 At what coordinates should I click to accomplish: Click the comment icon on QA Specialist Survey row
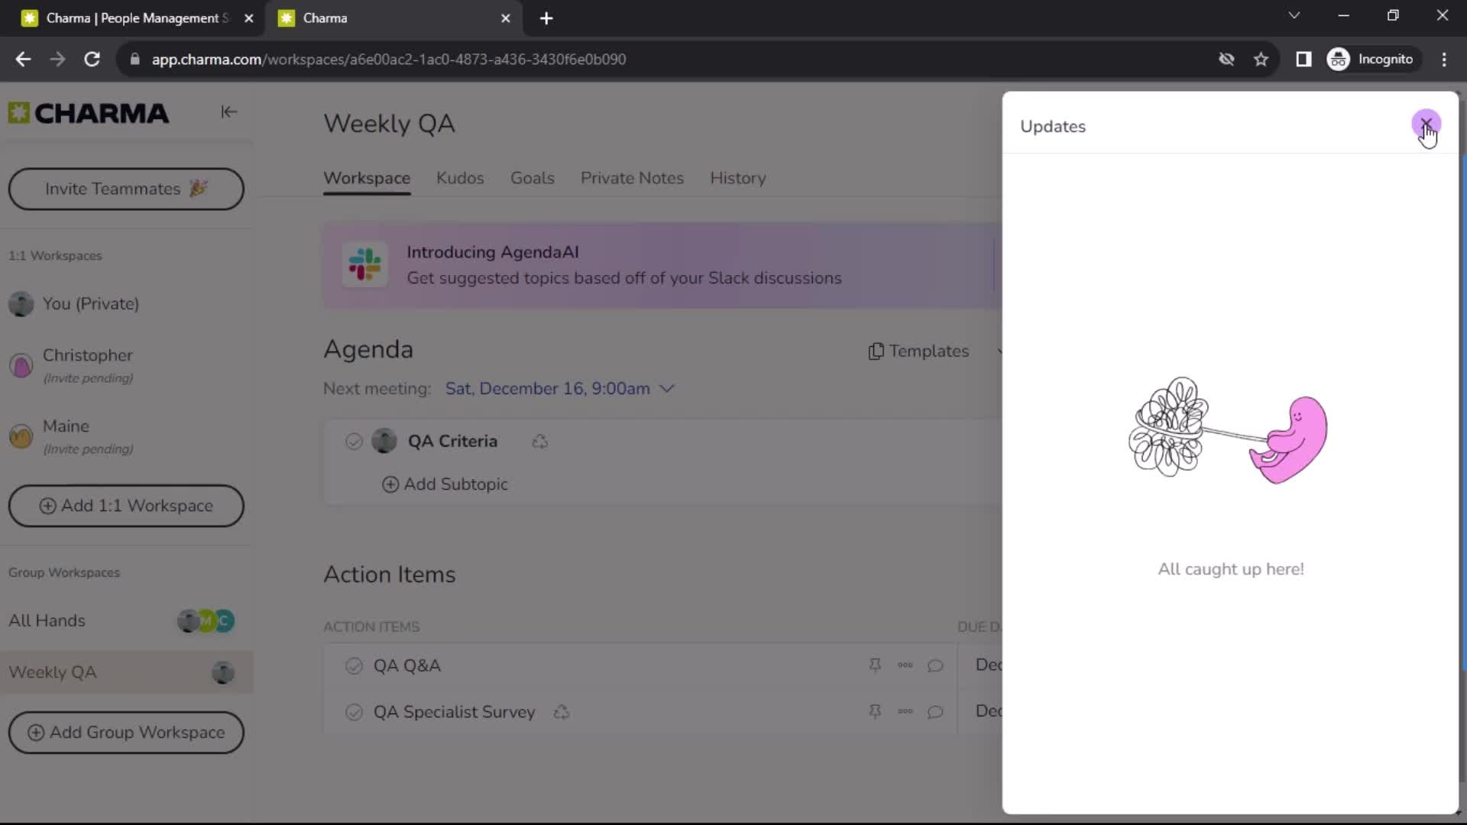coord(935,711)
